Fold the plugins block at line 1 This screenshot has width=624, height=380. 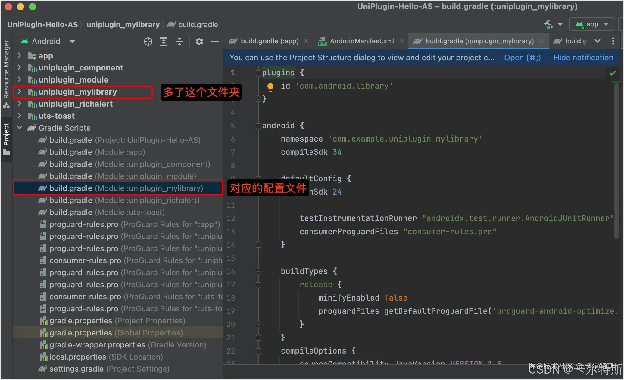click(258, 73)
